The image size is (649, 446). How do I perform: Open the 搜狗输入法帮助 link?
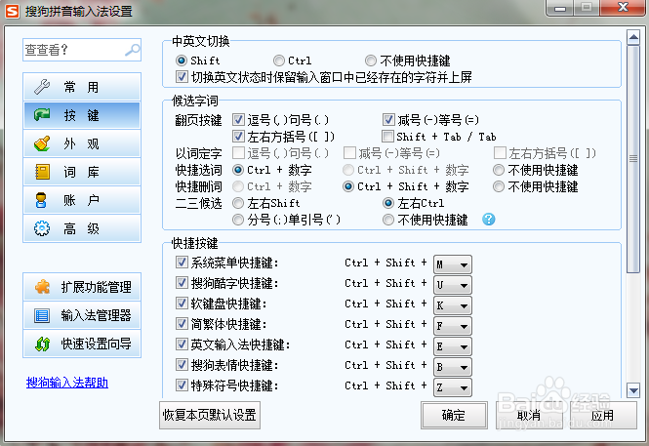pos(67,383)
